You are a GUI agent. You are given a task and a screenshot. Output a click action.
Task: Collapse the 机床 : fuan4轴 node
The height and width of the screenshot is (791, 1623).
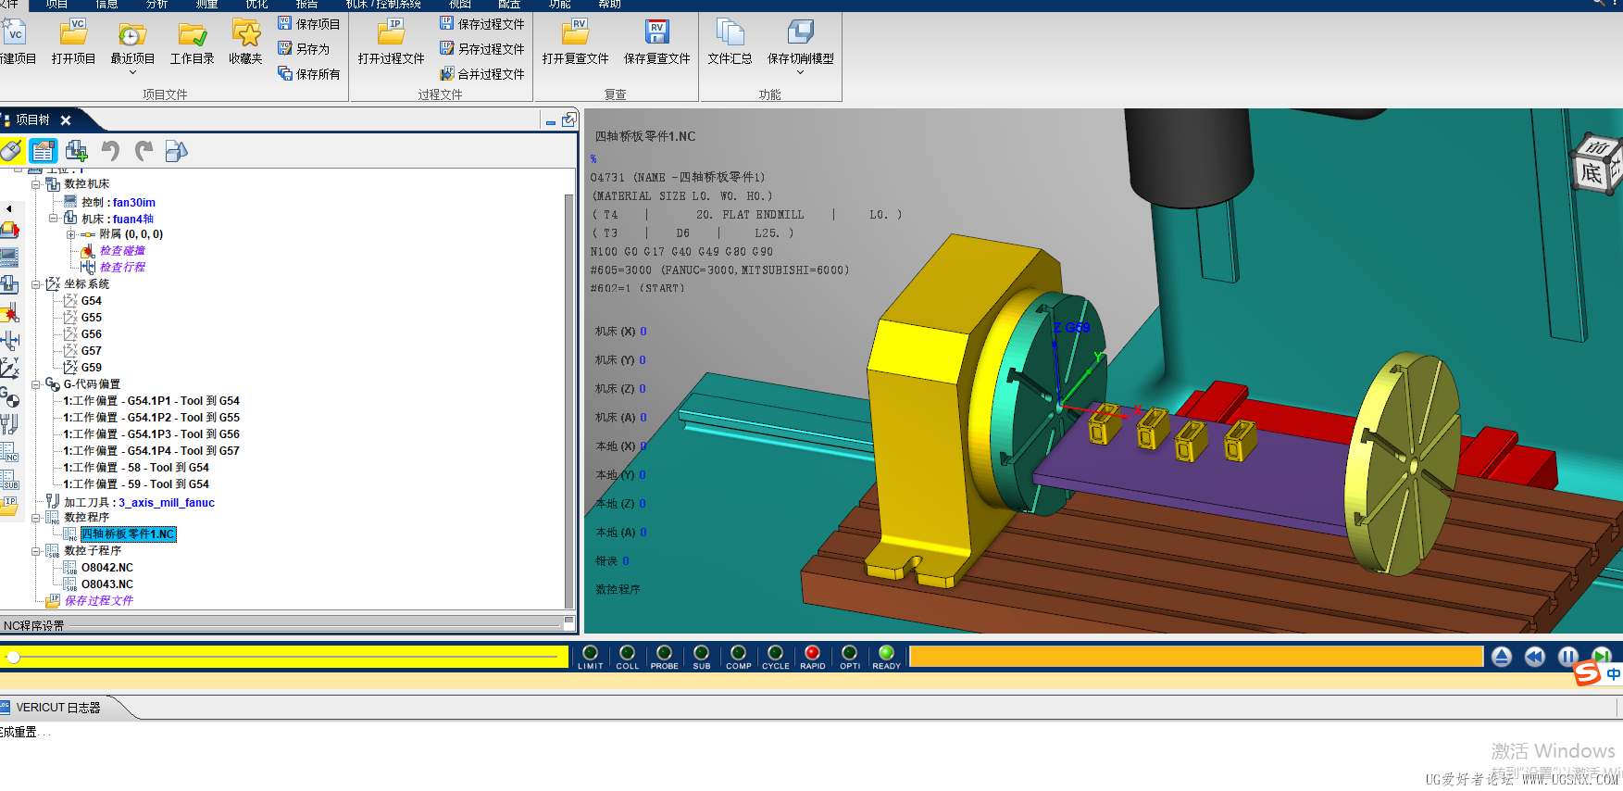pyautogui.click(x=54, y=219)
